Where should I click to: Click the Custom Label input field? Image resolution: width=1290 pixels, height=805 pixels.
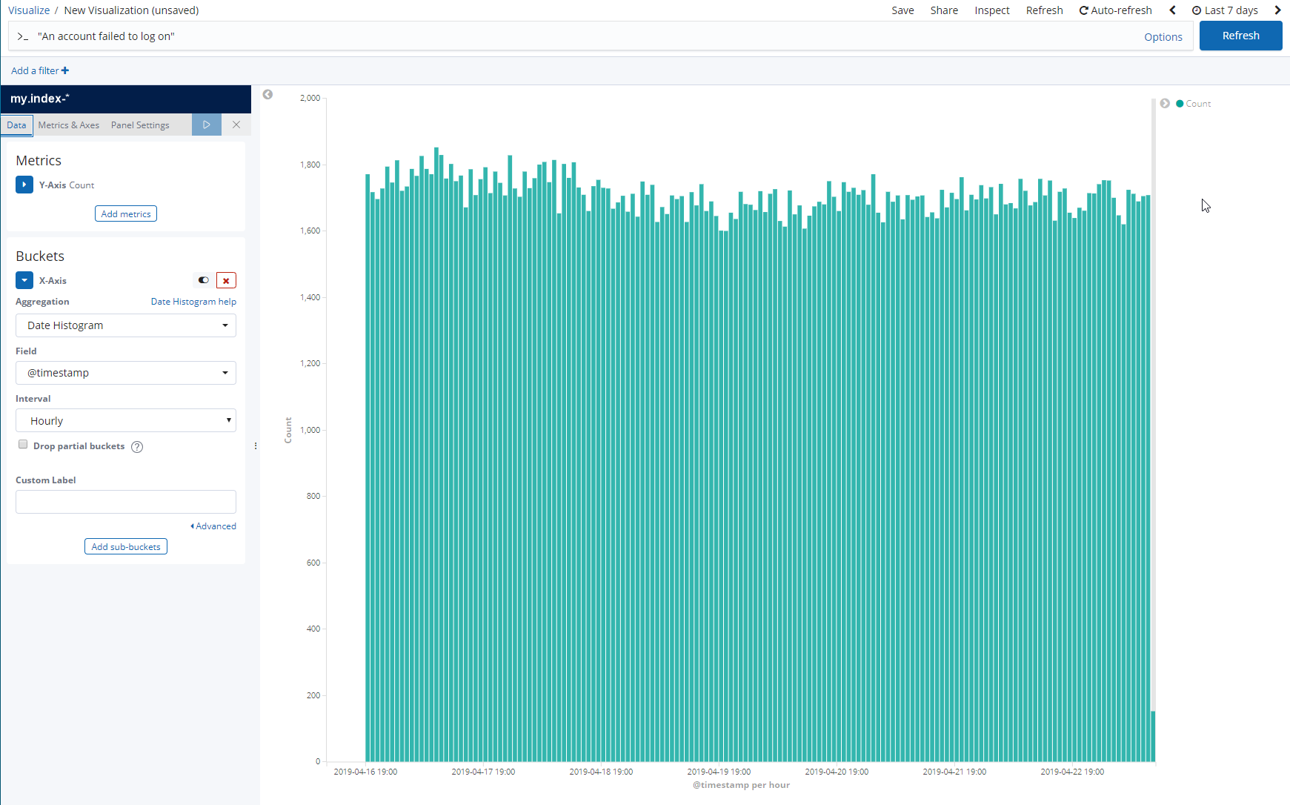point(126,502)
